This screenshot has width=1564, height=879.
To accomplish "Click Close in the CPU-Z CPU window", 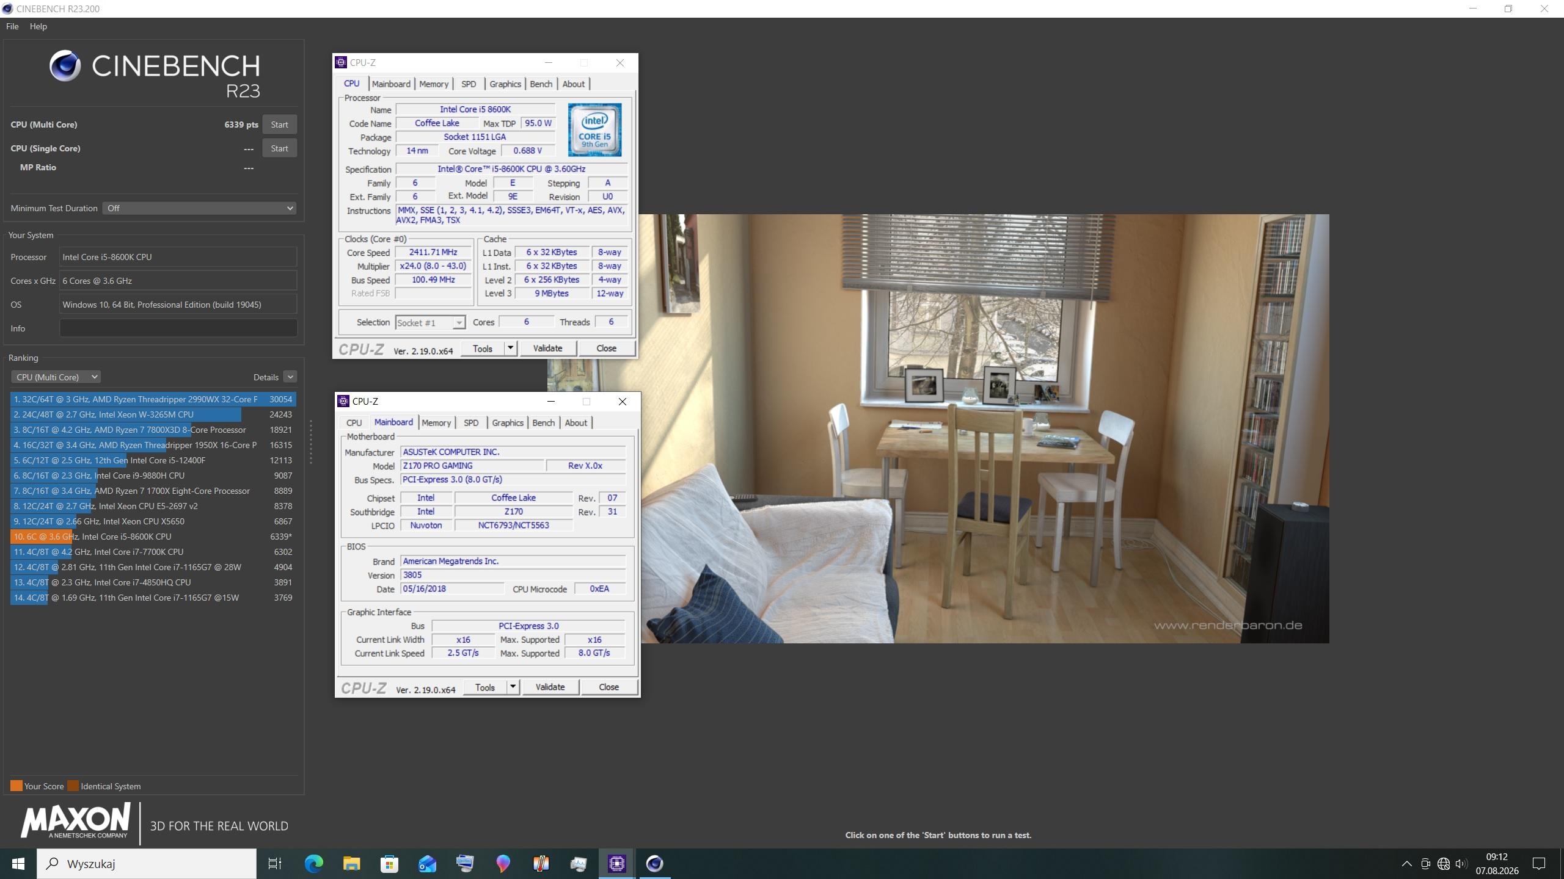I will [x=606, y=348].
